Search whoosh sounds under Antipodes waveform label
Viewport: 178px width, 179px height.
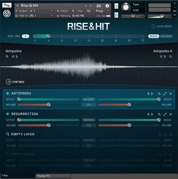[x=7, y=56]
